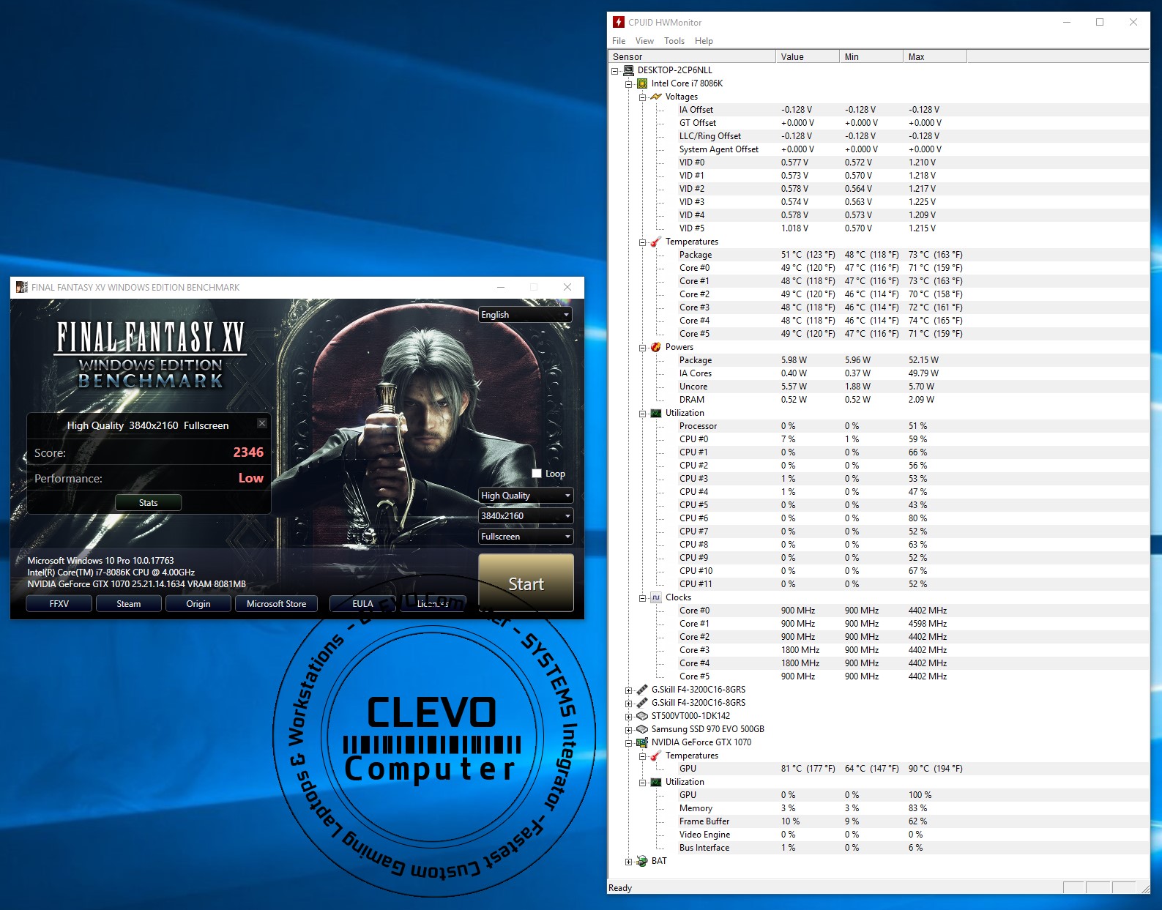Open the View menu in HWMonitor
The image size is (1162, 910).
(x=644, y=41)
